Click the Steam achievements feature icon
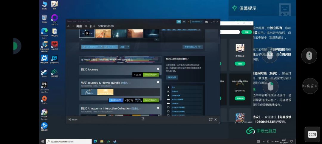The height and width of the screenshot is (144, 322). click(168, 96)
